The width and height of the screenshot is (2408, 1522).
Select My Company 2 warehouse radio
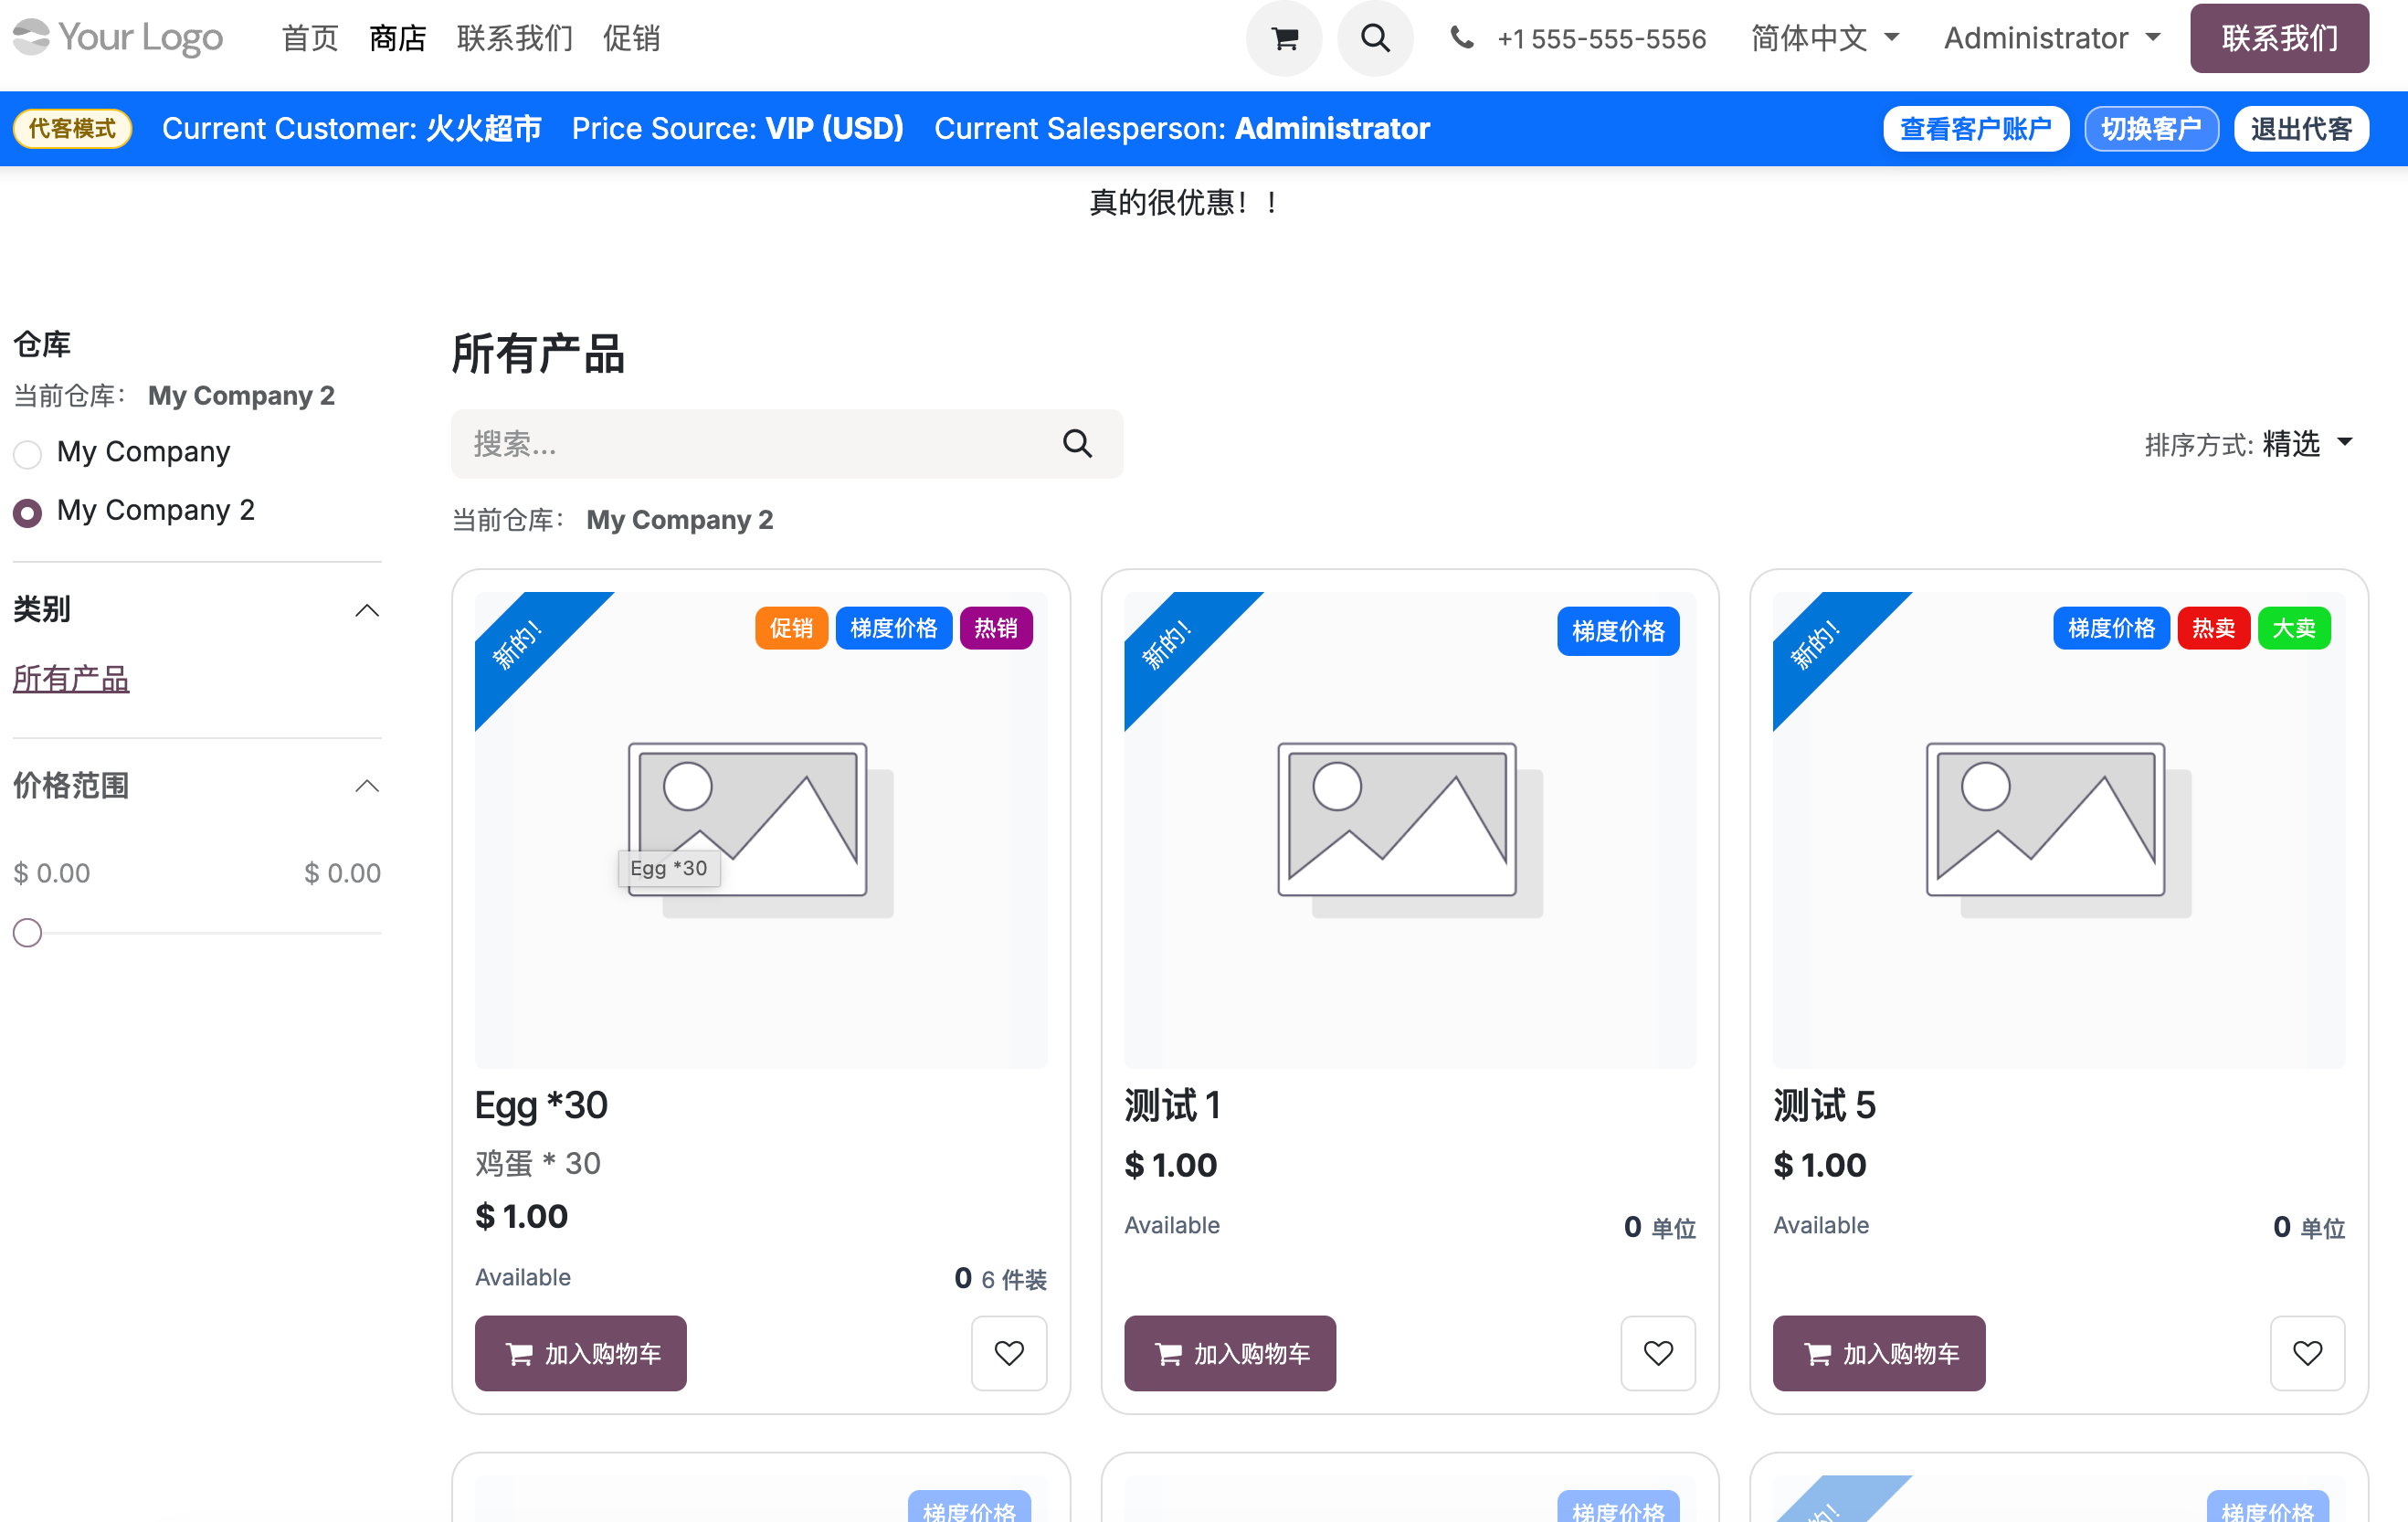[x=27, y=513]
